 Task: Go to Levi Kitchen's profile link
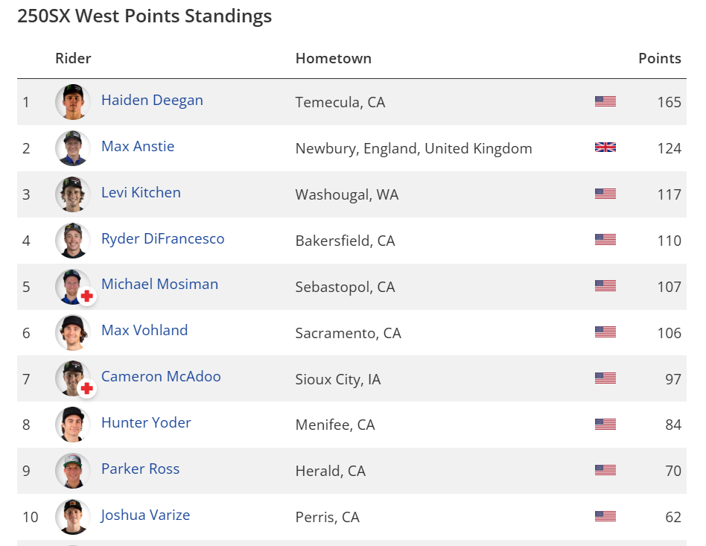[x=141, y=193]
